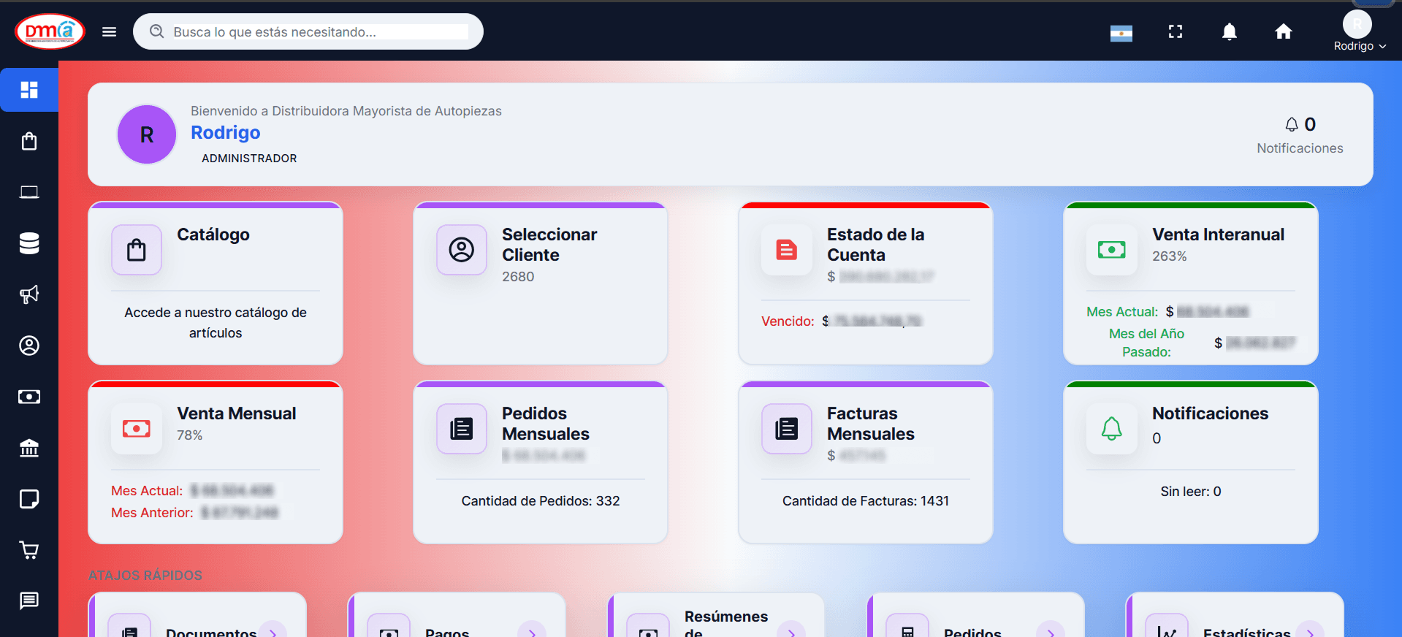Open the shopping bag sidebar icon
The height and width of the screenshot is (637, 1402).
tap(29, 141)
